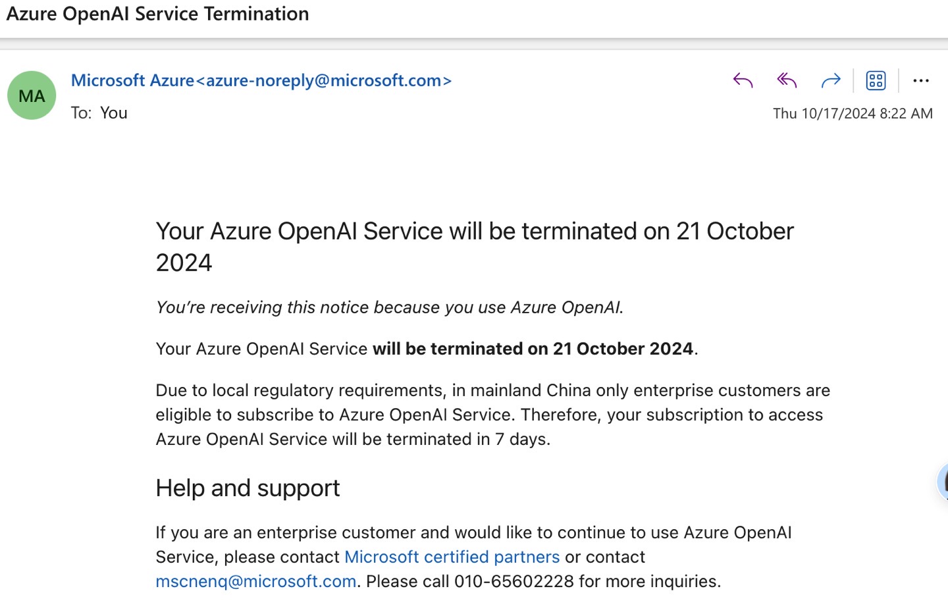Open the Microsoft Azure sender contact
Viewport: 948px width, 614px height.
click(261, 80)
